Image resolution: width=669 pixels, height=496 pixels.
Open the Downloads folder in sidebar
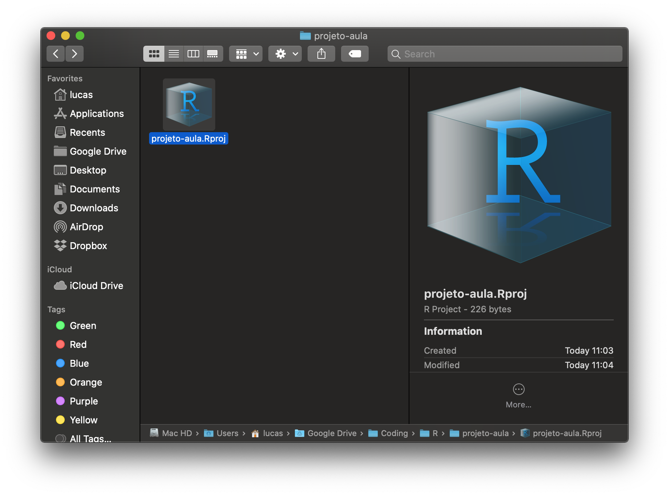94,208
